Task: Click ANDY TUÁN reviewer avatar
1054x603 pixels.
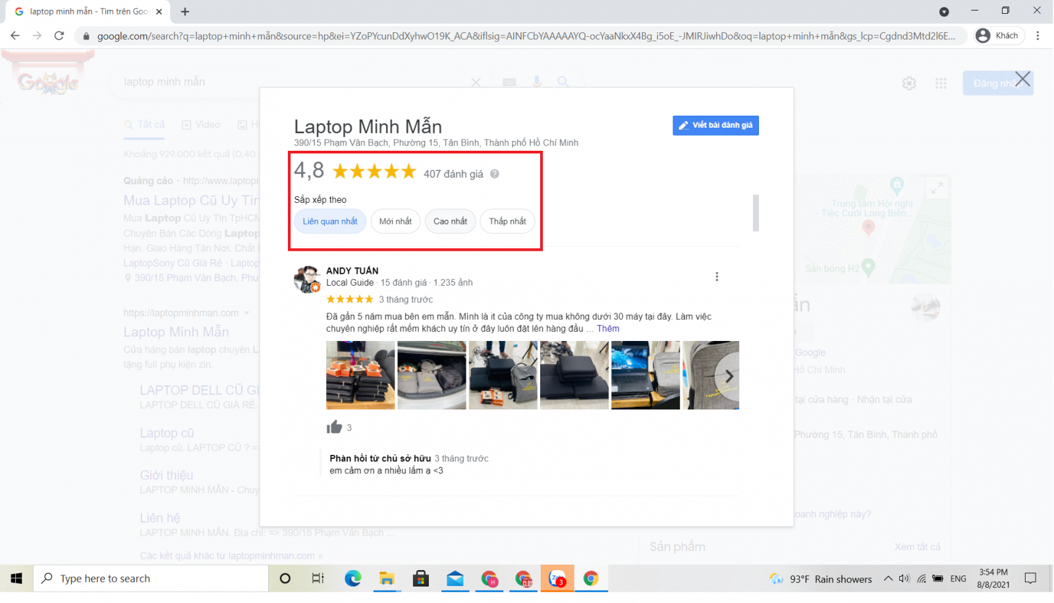Action: (307, 279)
